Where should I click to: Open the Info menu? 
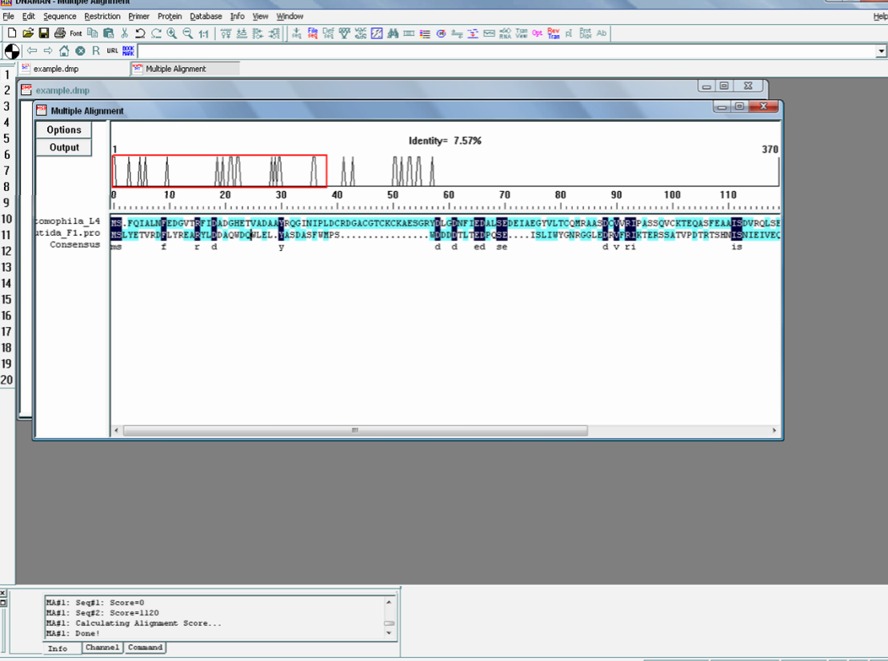point(238,17)
